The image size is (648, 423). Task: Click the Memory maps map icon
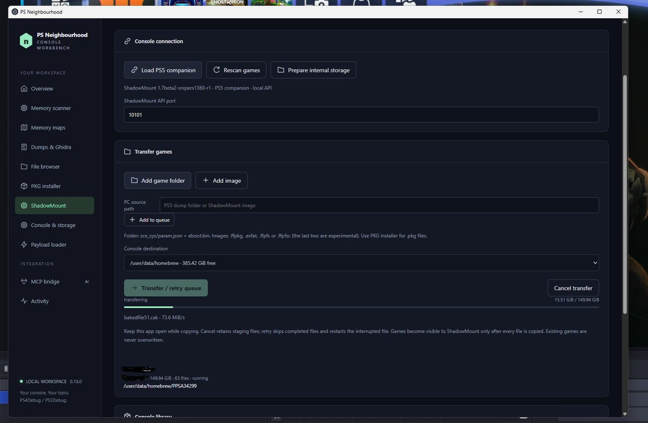point(24,127)
